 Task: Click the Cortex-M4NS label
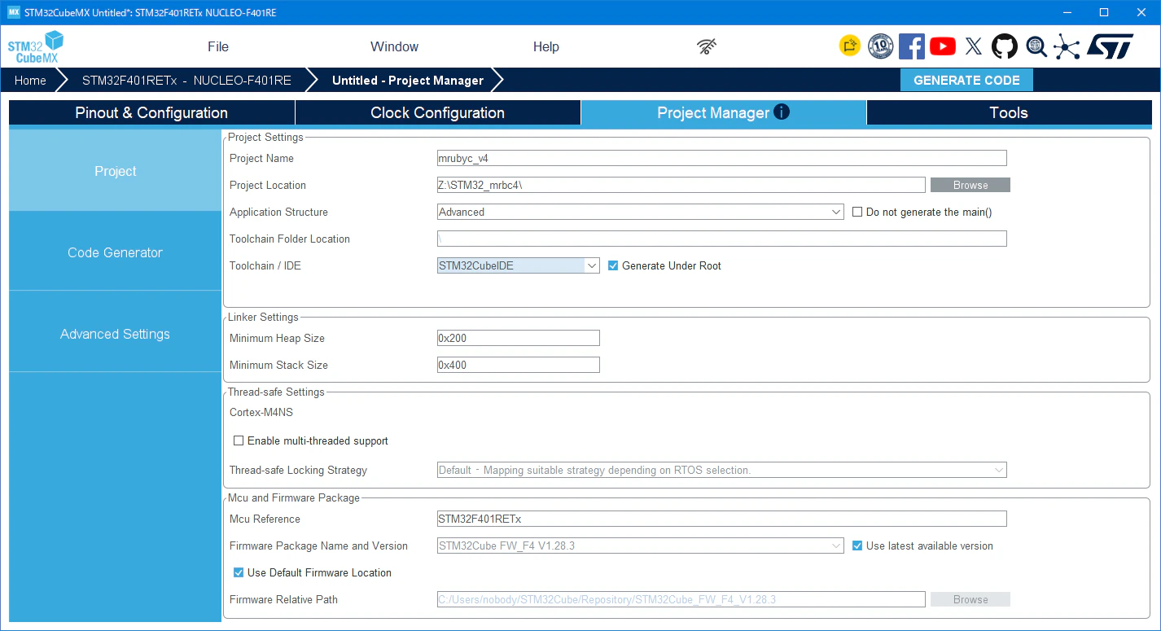tap(261, 412)
